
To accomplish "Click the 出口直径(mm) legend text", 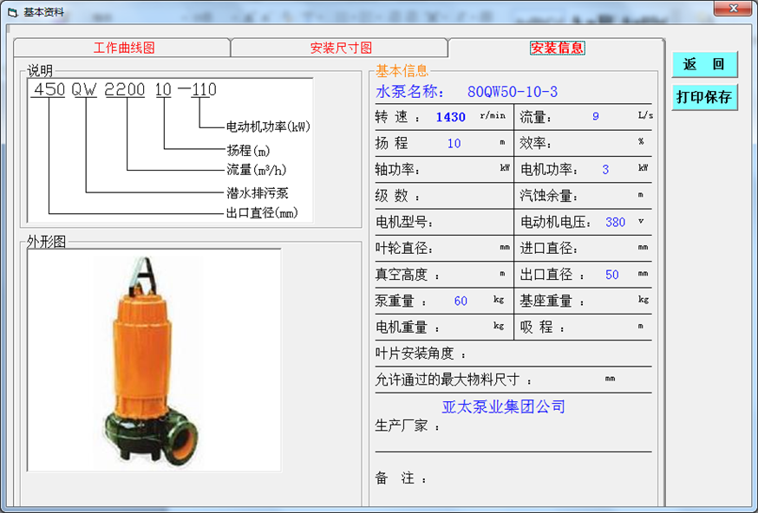I will pos(262,212).
